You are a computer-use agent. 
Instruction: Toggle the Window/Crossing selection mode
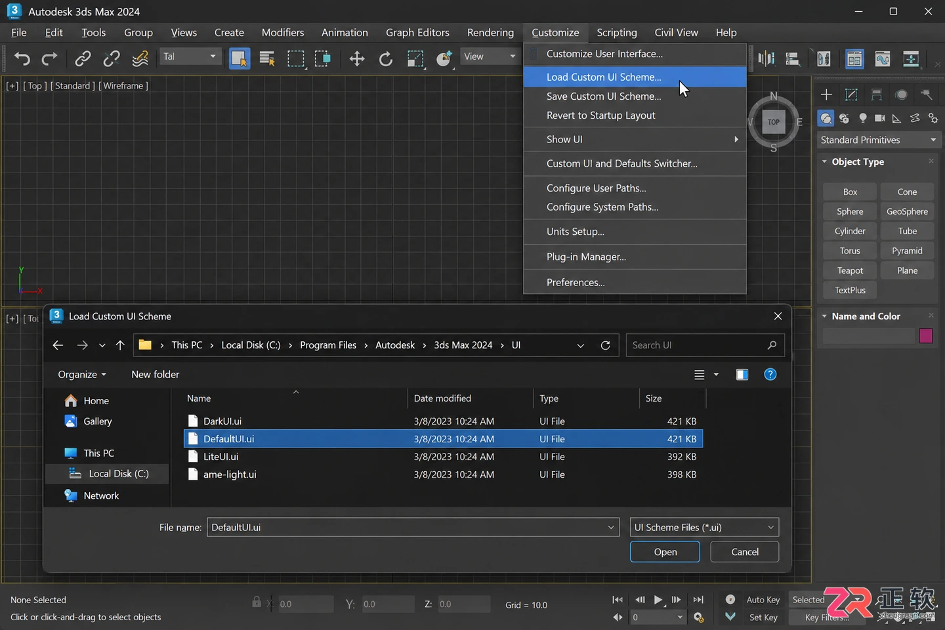click(x=323, y=58)
